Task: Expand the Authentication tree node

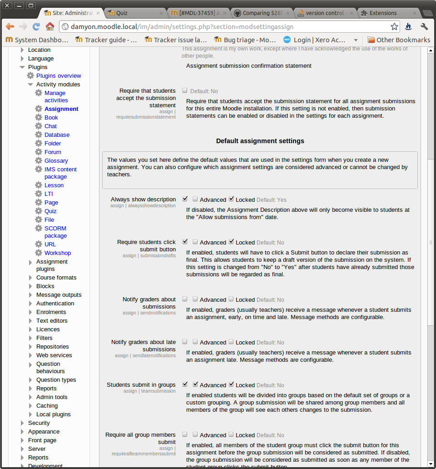Action: coord(30,304)
